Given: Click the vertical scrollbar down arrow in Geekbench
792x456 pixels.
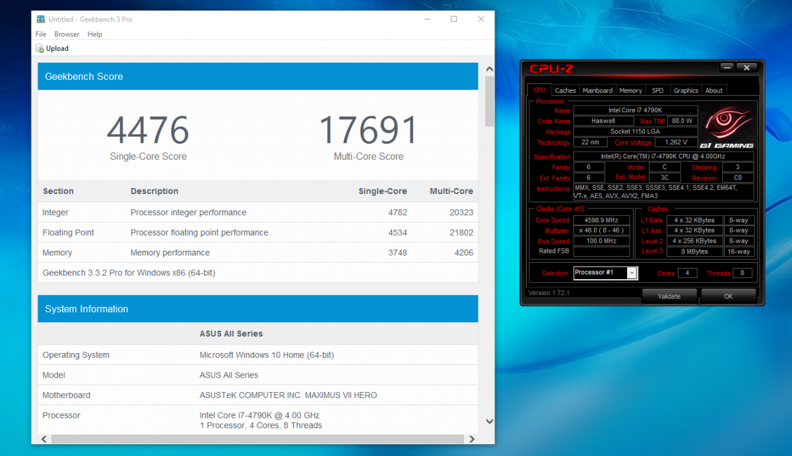Looking at the screenshot, I should pos(490,421).
